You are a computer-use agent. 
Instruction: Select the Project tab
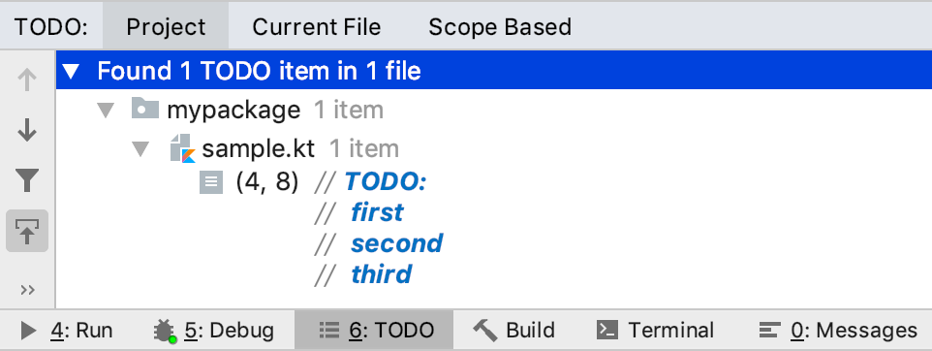[166, 27]
